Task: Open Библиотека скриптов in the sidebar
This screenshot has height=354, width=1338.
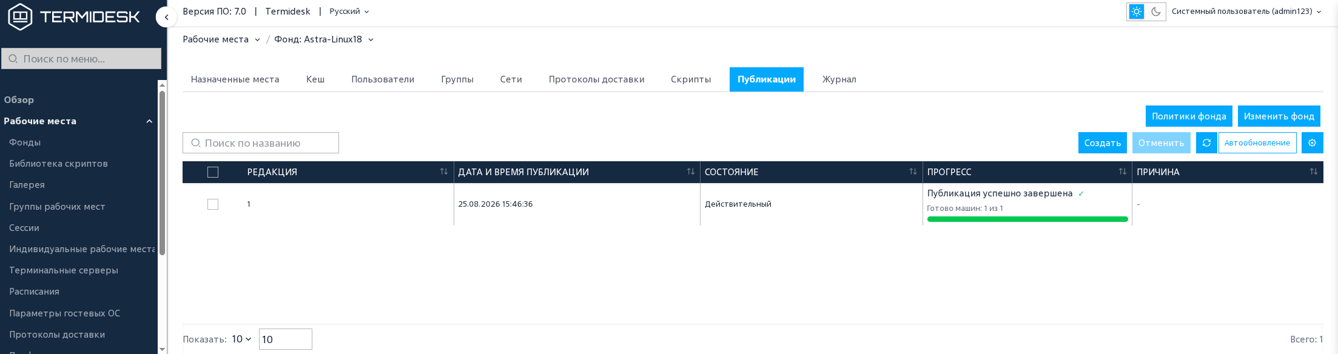Action: pos(59,164)
